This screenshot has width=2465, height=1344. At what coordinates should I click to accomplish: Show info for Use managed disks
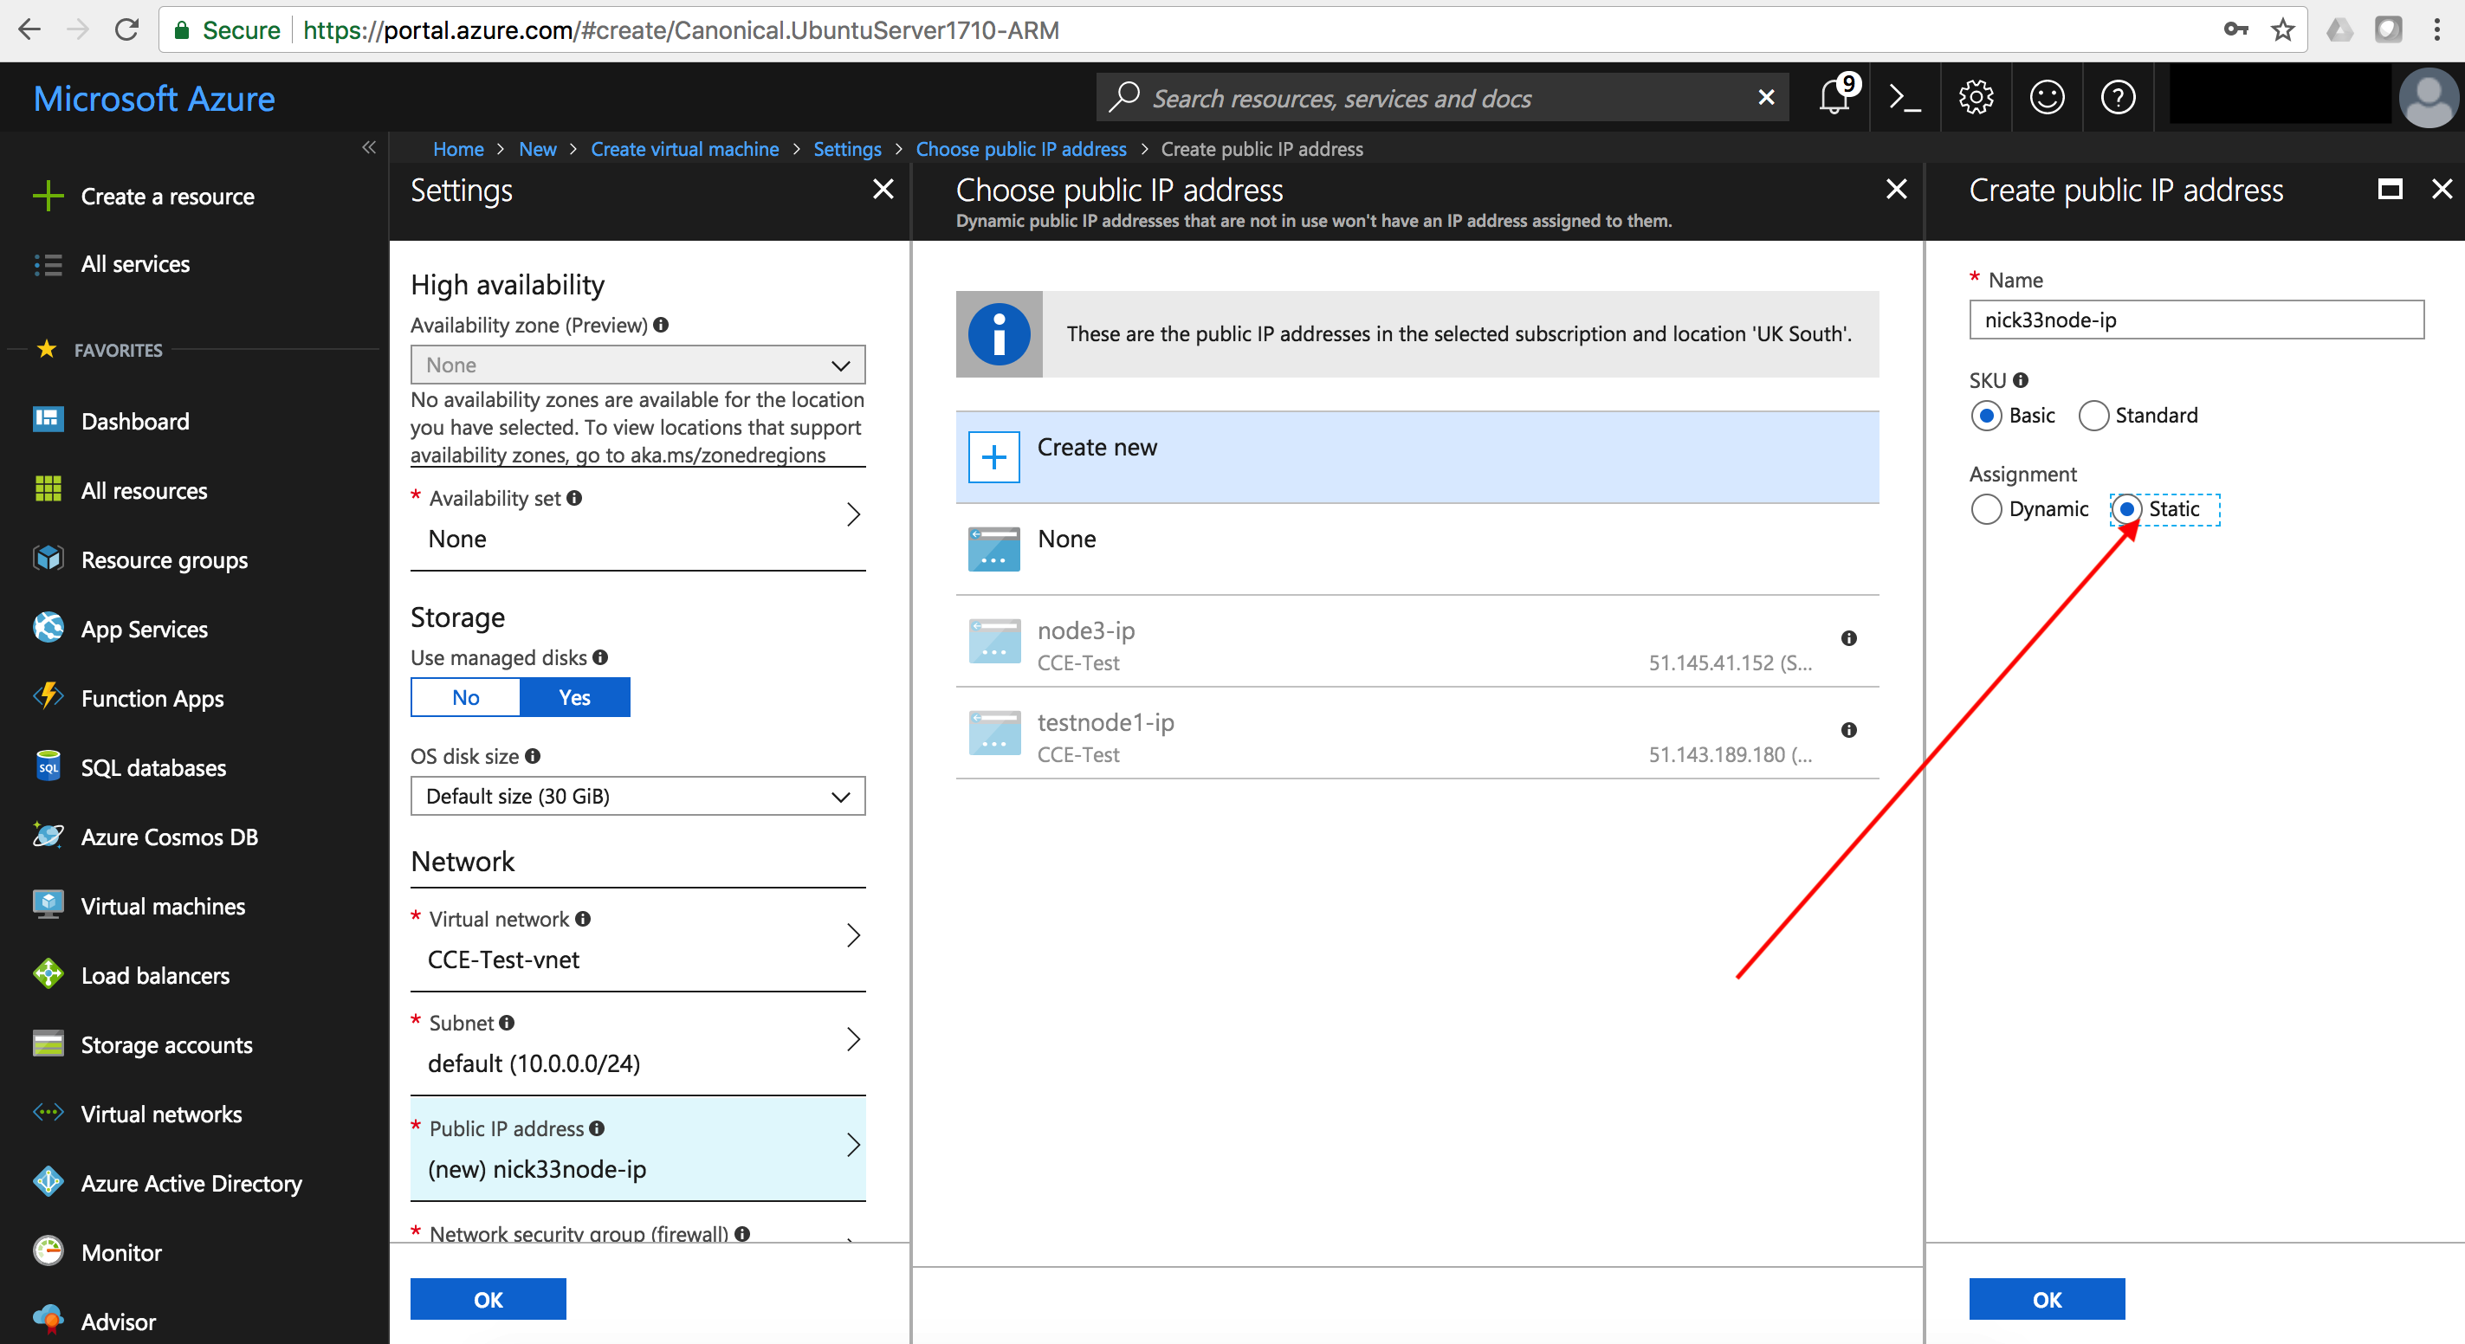[x=600, y=657]
